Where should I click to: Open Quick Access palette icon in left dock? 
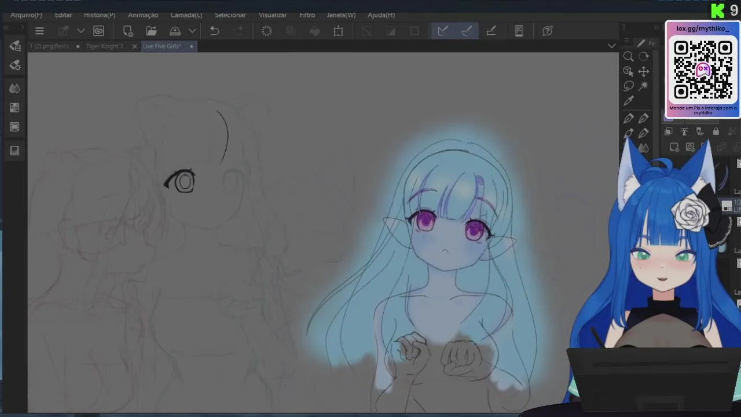coord(15,46)
